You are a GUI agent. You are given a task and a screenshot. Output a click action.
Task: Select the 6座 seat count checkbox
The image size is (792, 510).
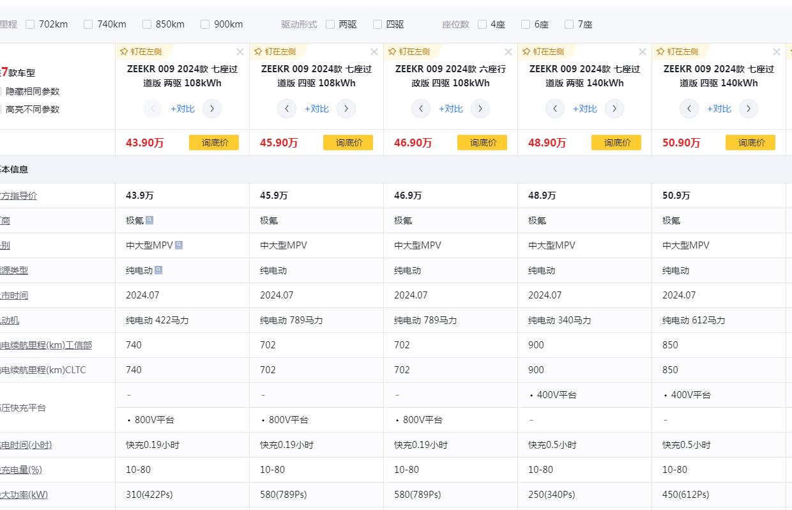tap(526, 24)
